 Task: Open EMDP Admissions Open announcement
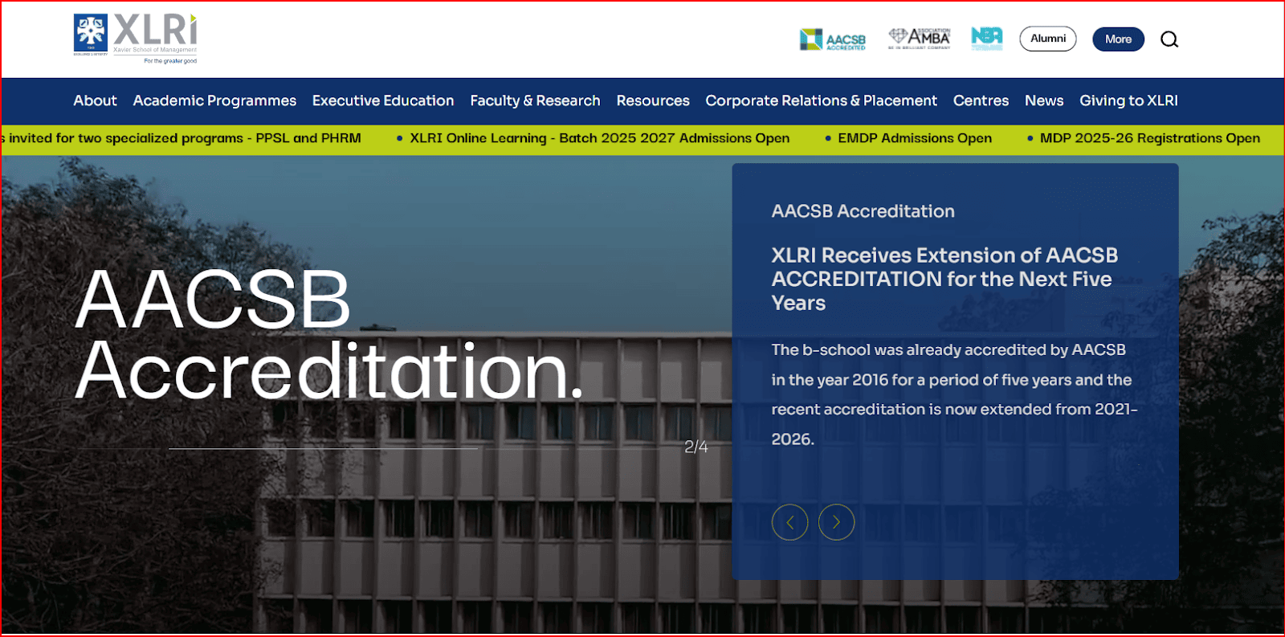tap(915, 138)
